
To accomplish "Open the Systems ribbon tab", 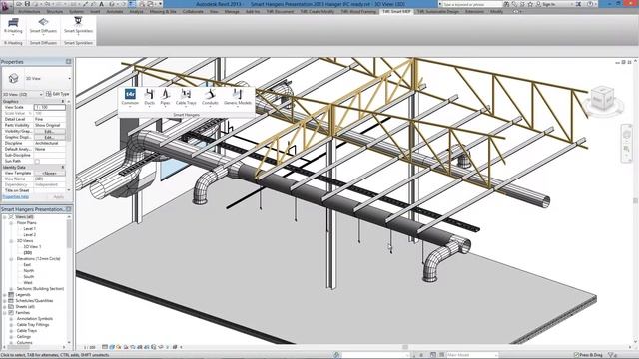I will tap(77, 11).
